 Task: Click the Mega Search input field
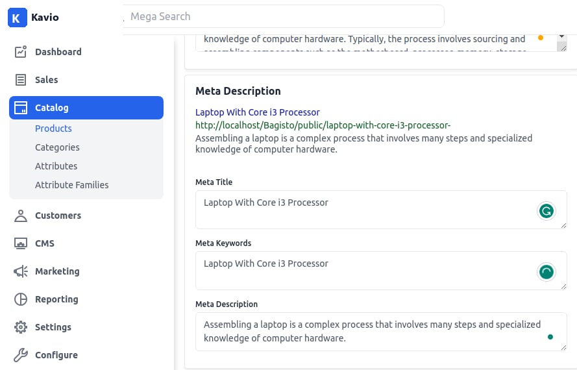[x=284, y=16]
